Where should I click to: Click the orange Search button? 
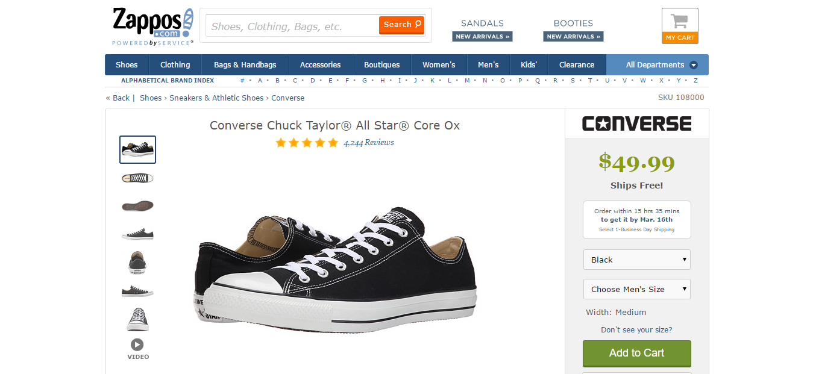[401, 25]
